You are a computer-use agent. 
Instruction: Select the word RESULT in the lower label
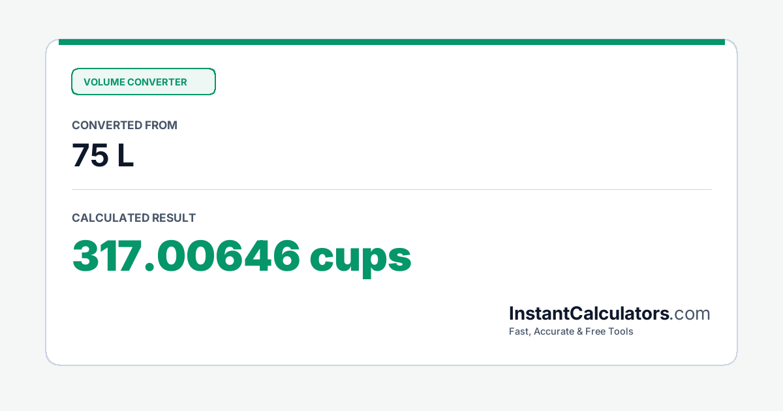pos(174,218)
